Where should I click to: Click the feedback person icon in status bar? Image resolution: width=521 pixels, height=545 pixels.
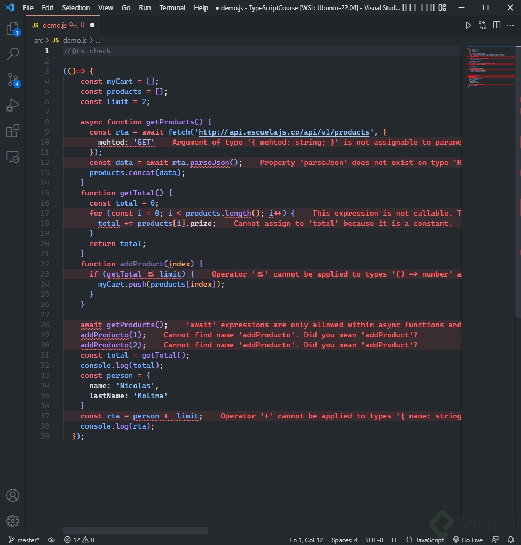tap(495, 540)
